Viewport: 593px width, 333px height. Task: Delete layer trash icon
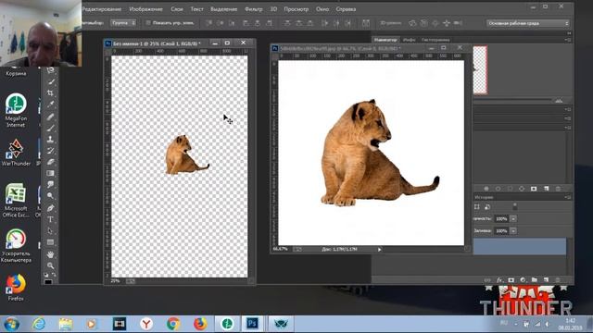pyautogui.click(x=558, y=280)
